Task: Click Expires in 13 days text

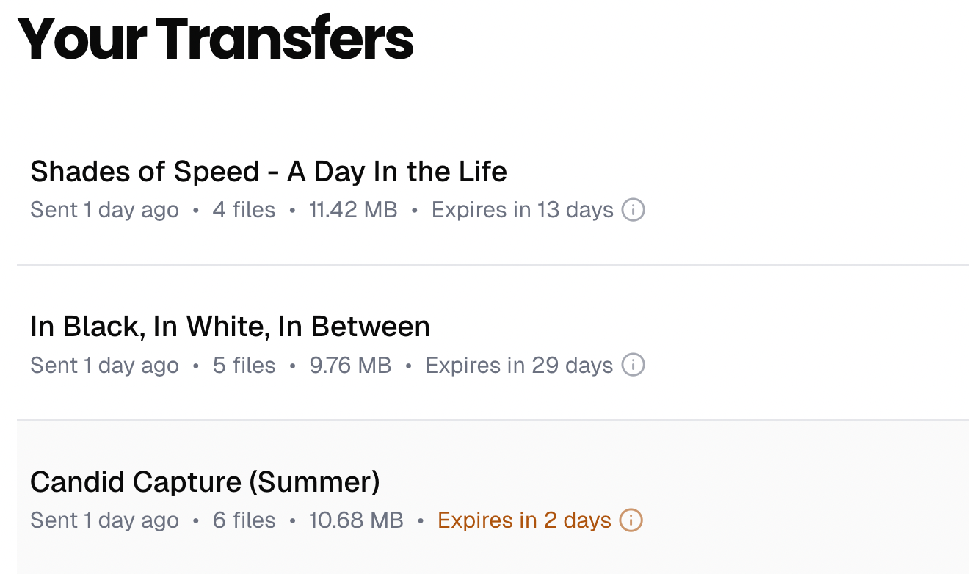Action: [522, 210]
